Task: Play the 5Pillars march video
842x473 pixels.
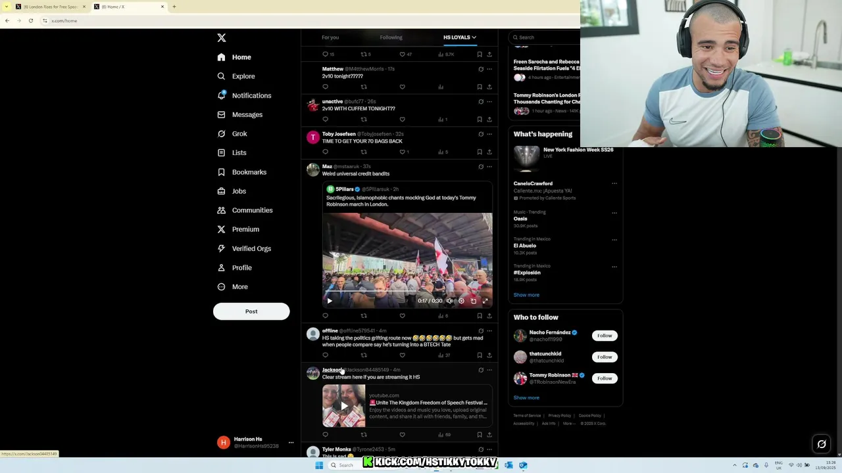Action: point(330,301)
